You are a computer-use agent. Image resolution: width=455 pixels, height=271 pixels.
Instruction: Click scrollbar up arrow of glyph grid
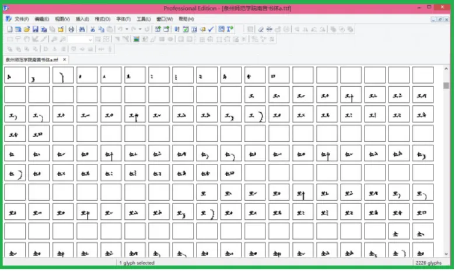click(x=446, y=69)
